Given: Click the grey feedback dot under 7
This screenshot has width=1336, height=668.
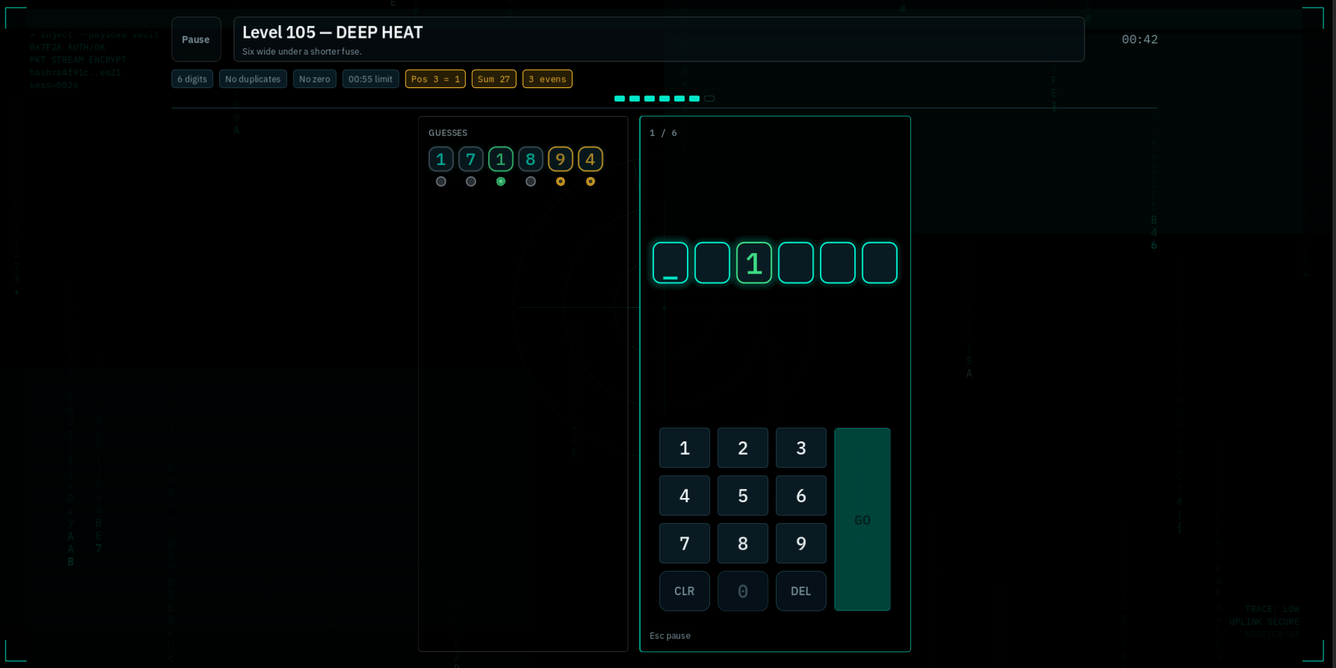Looking at the screenshot, I should tap(471, 182).
